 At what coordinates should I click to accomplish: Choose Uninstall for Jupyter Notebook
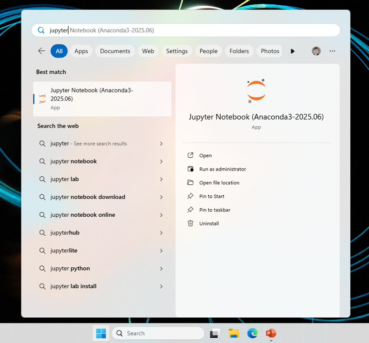(x=209, y=224)
